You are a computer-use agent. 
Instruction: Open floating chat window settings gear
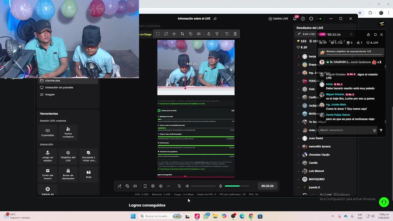[375, 35]
